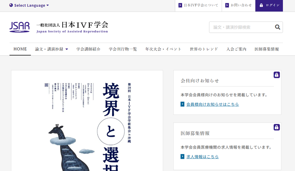Open the Select Language dropdown
Image resolution: width=295 pixels, height=171 pixels.
point(29,5)
